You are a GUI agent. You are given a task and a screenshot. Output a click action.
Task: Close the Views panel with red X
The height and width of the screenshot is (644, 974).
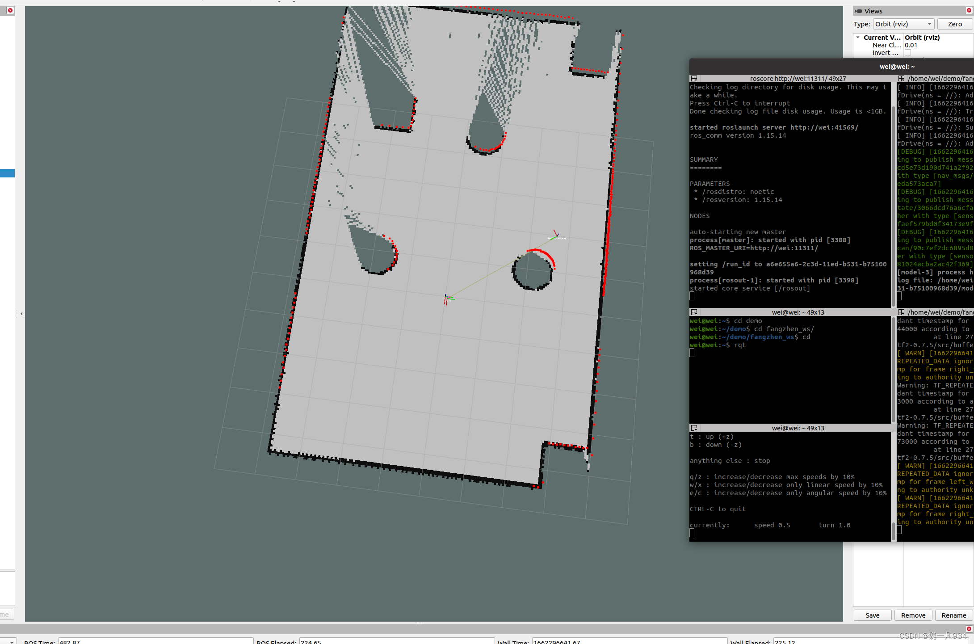tap(969, 11)
